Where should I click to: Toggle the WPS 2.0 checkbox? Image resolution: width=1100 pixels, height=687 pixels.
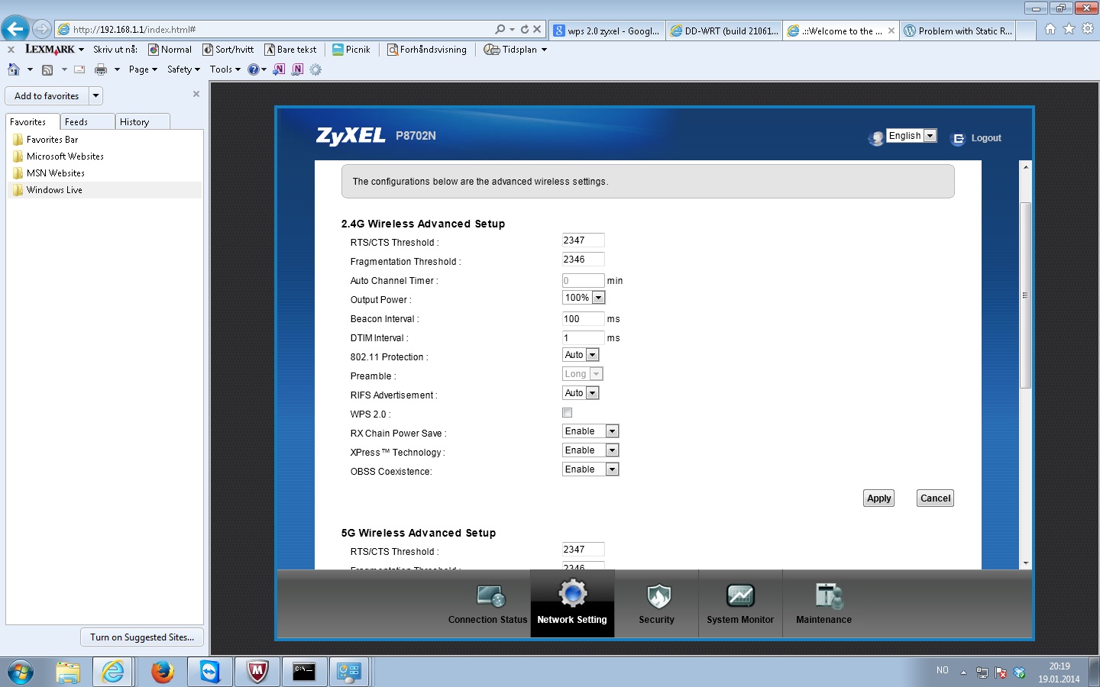(567, 413)
